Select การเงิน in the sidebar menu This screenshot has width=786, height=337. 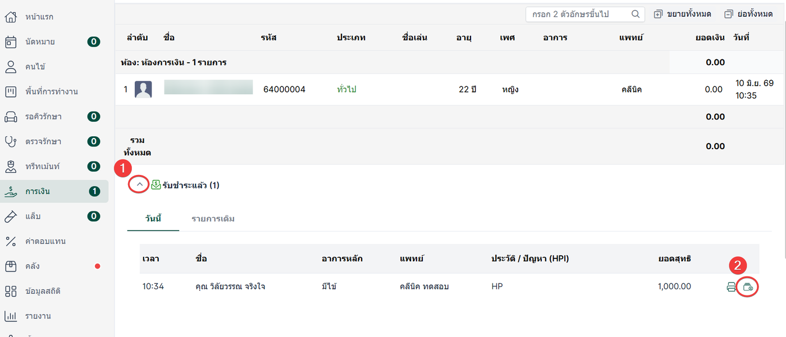[x=54, y=191]
